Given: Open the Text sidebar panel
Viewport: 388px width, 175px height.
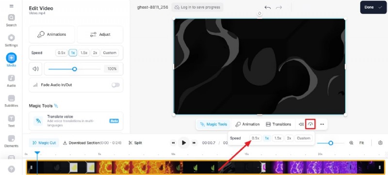Looking at the screenshot, I should [x=11, y=121].
